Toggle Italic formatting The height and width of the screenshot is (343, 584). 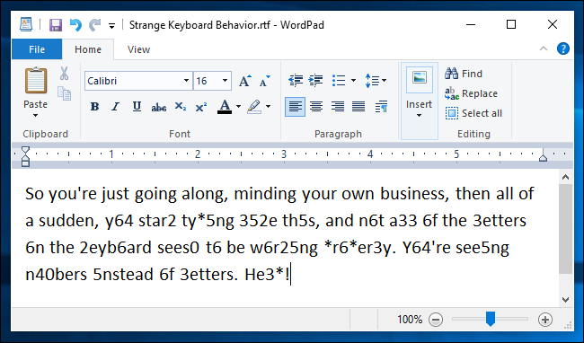pos(116,107)
